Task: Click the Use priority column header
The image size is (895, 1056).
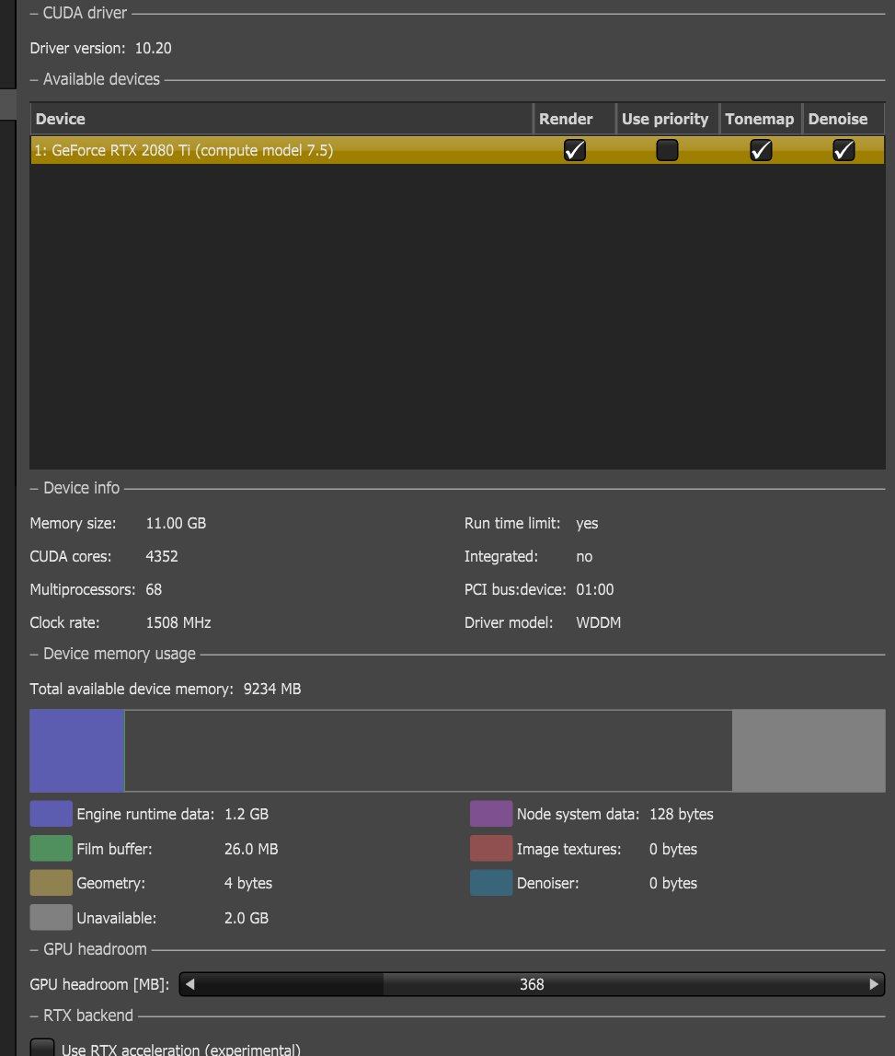Action: 667,119
